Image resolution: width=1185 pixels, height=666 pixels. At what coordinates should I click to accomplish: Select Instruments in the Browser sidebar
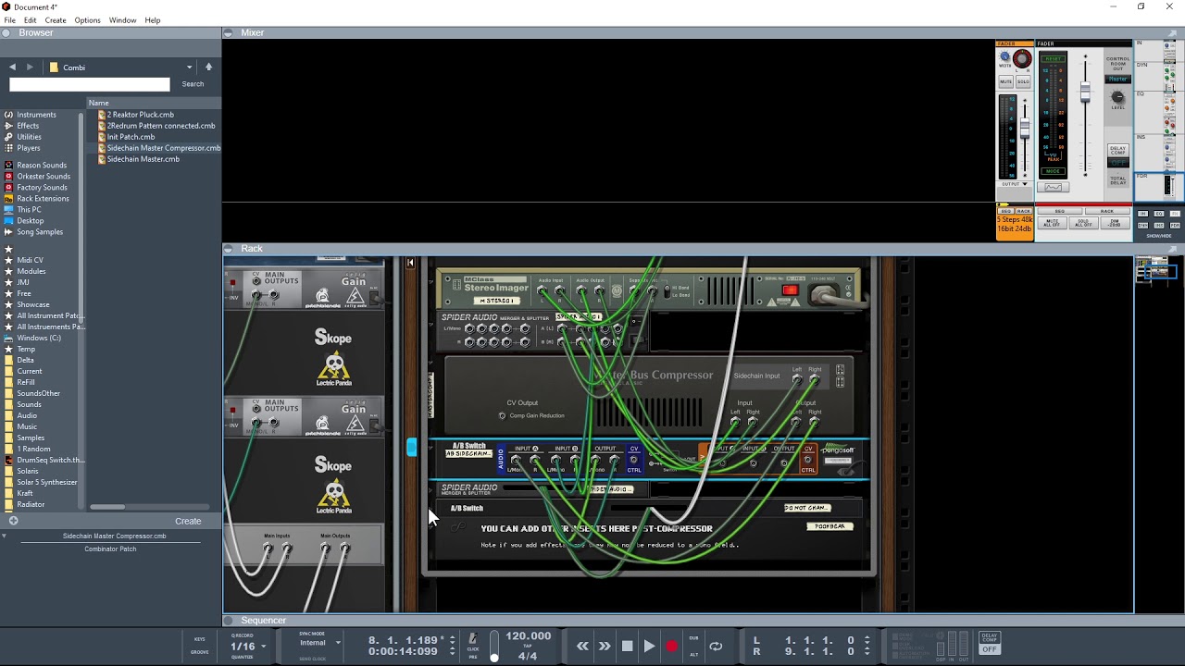tap(36, 115)
